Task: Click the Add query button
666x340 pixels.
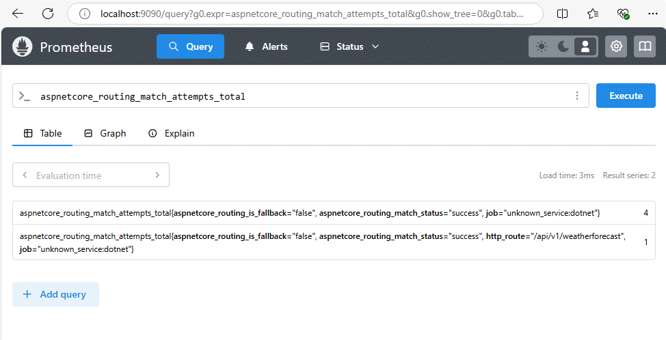Action: 55,294
